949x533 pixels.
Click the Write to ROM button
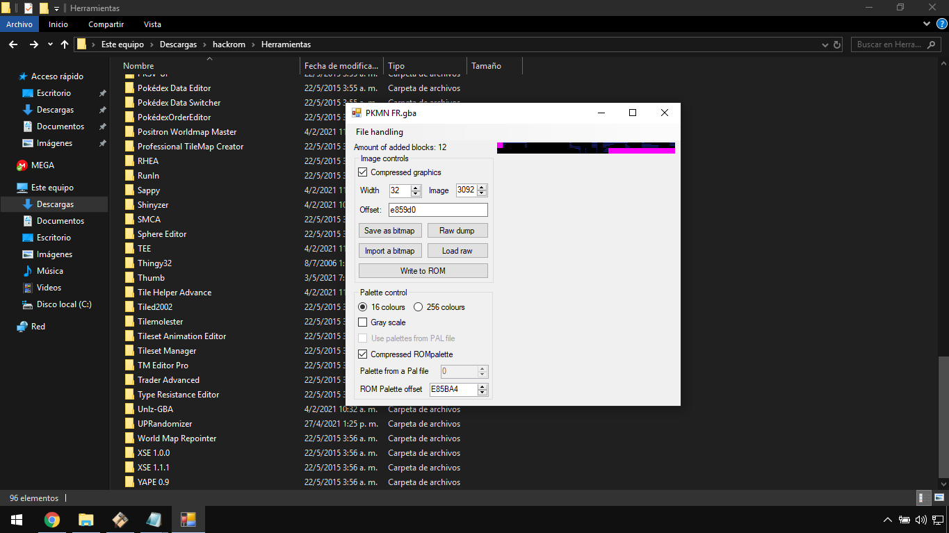423,270
